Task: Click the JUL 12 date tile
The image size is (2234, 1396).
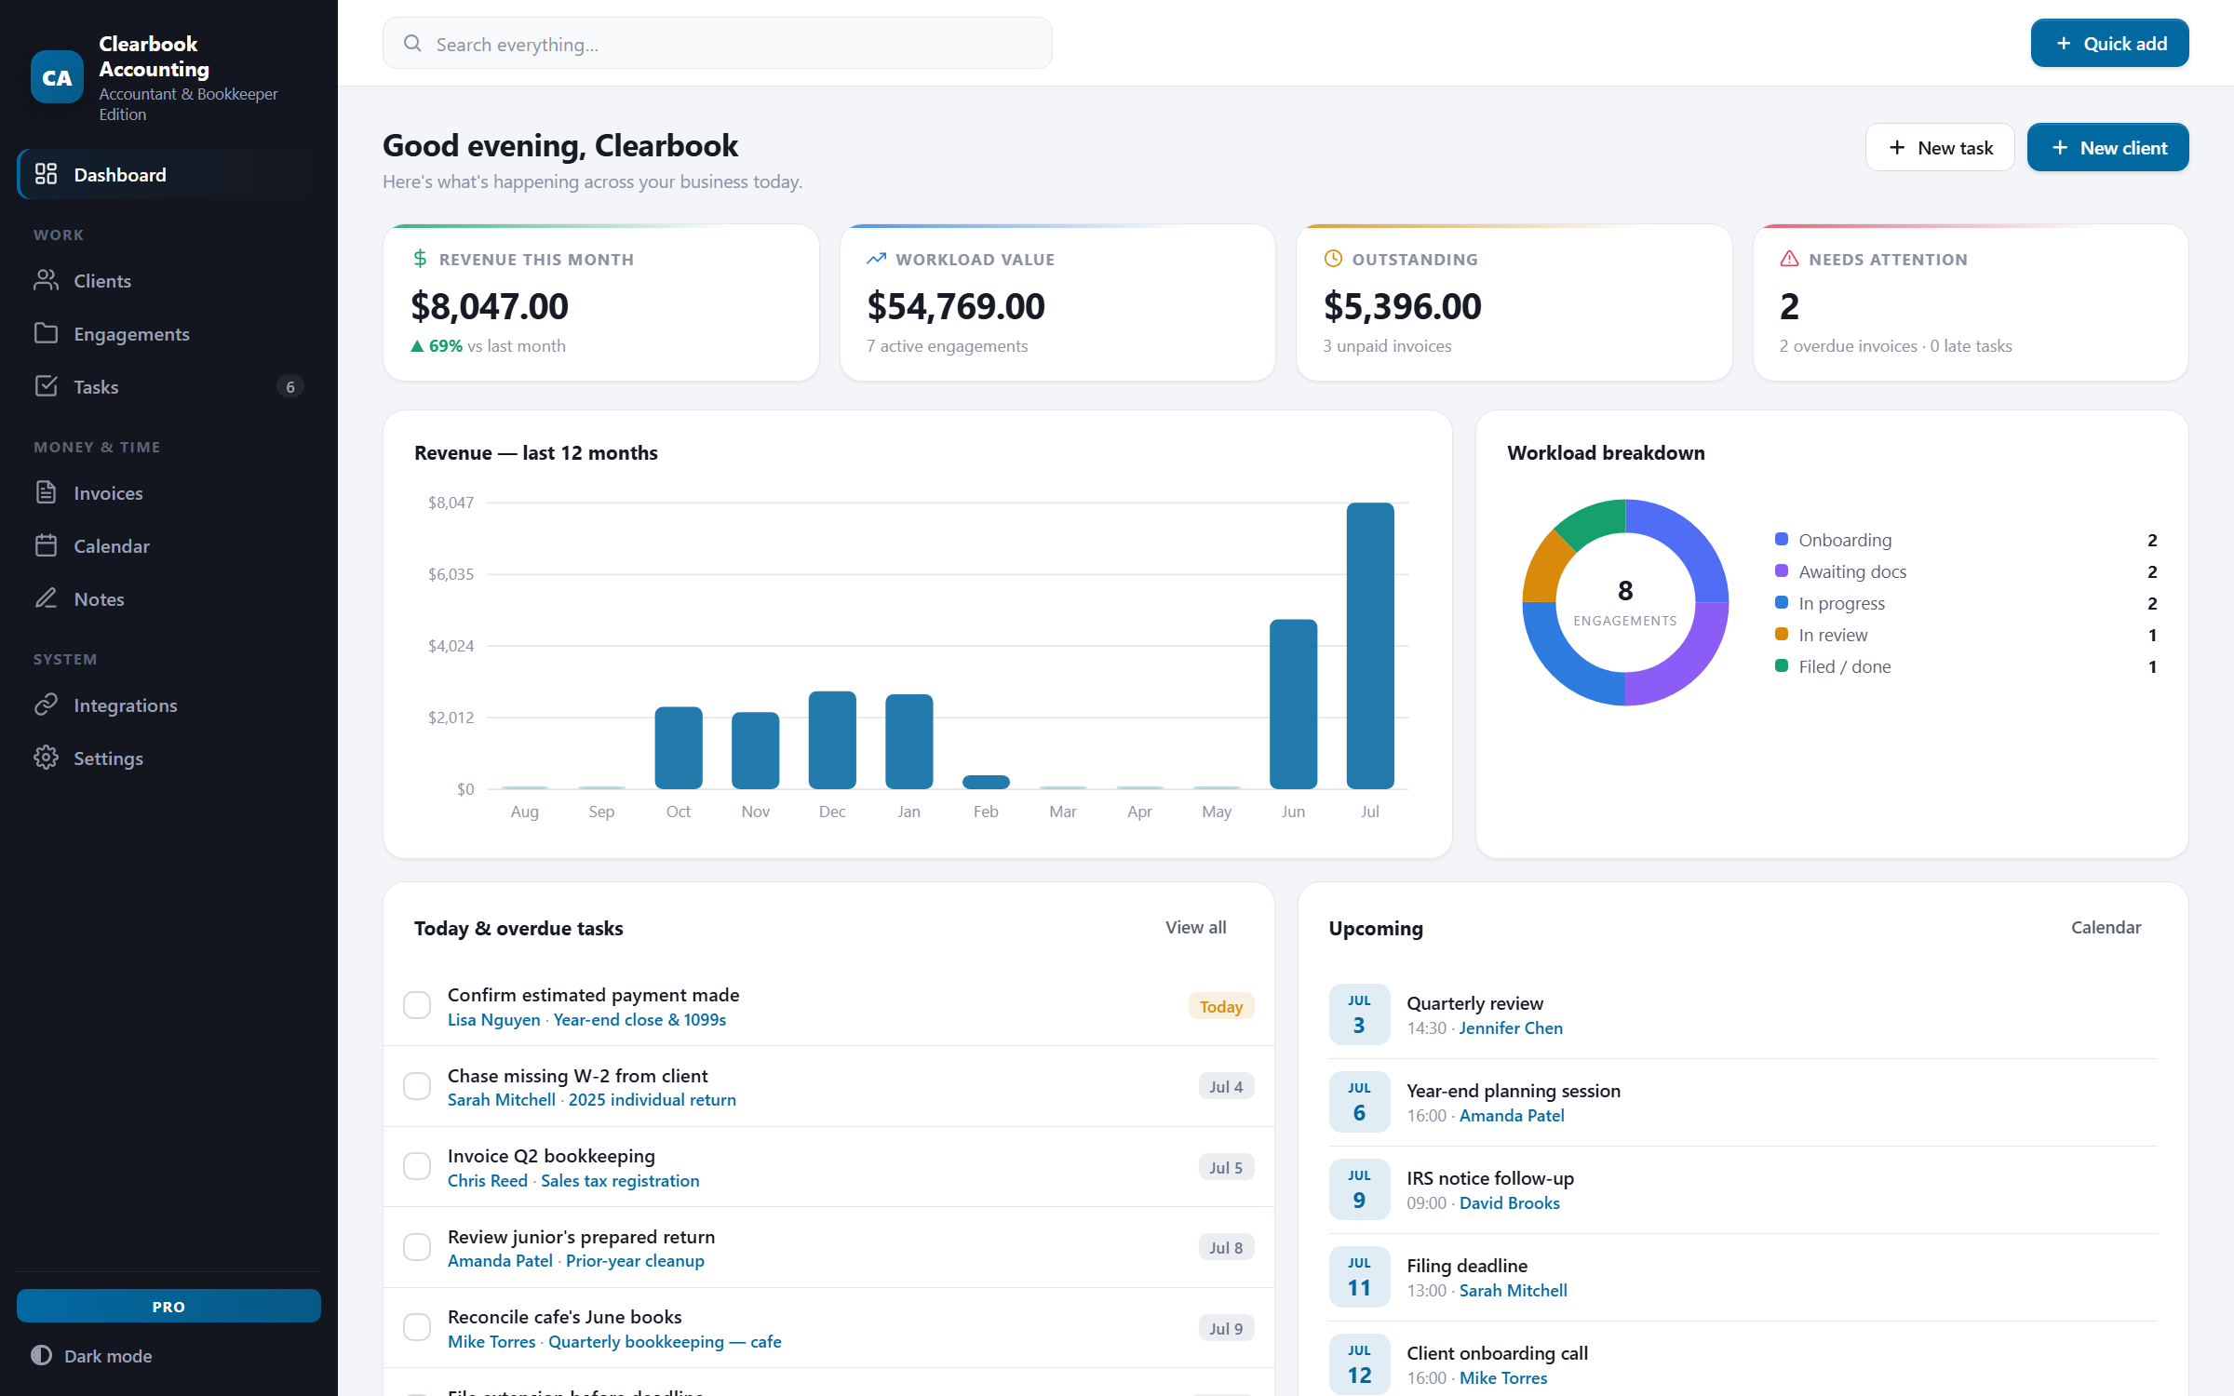Action: point(1359,1364)
